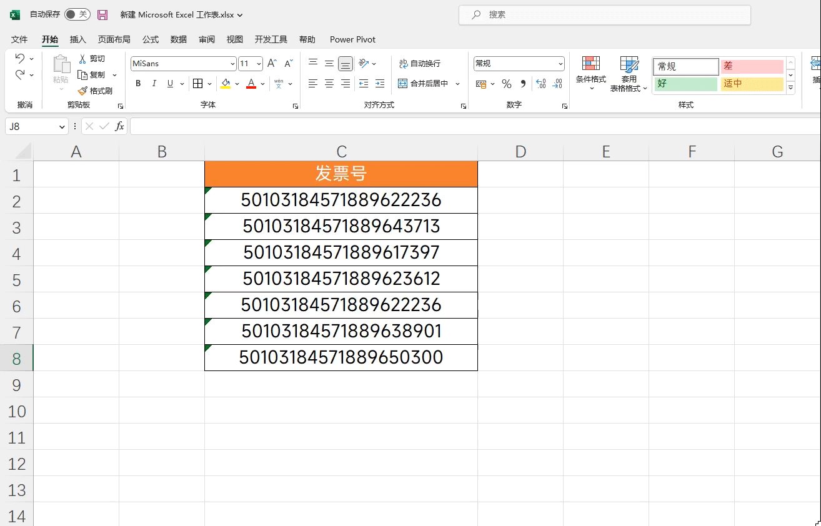Select the 差 (Bad) cell style
Image resolution: width=821 pixels, height=526 pixels.
(x=752, y=66)
